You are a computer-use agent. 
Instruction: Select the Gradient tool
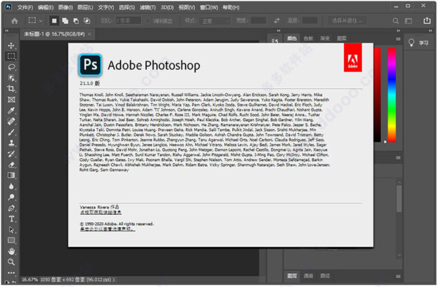coord(11,176)
